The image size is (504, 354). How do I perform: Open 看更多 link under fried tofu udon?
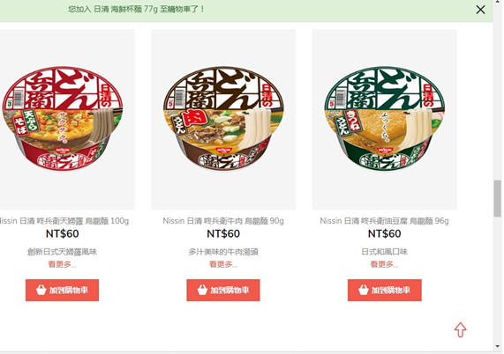385,264
